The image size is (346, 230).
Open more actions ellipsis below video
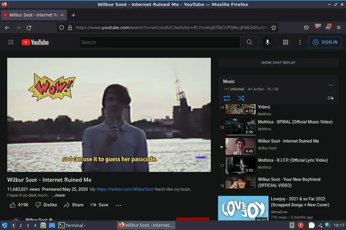pos(119,205)
